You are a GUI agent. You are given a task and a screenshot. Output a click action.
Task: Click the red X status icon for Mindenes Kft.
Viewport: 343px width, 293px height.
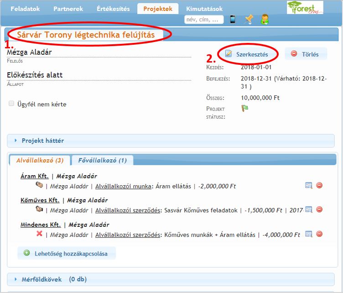(x=39, y=234)
